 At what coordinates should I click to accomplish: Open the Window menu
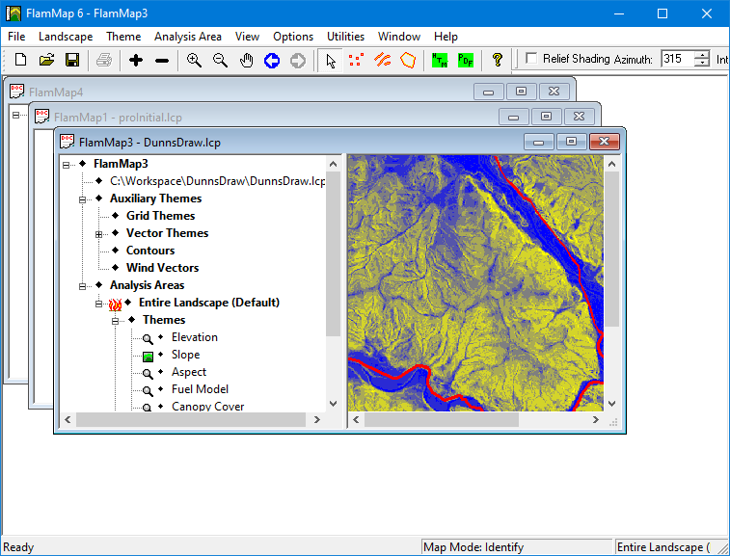399,37
